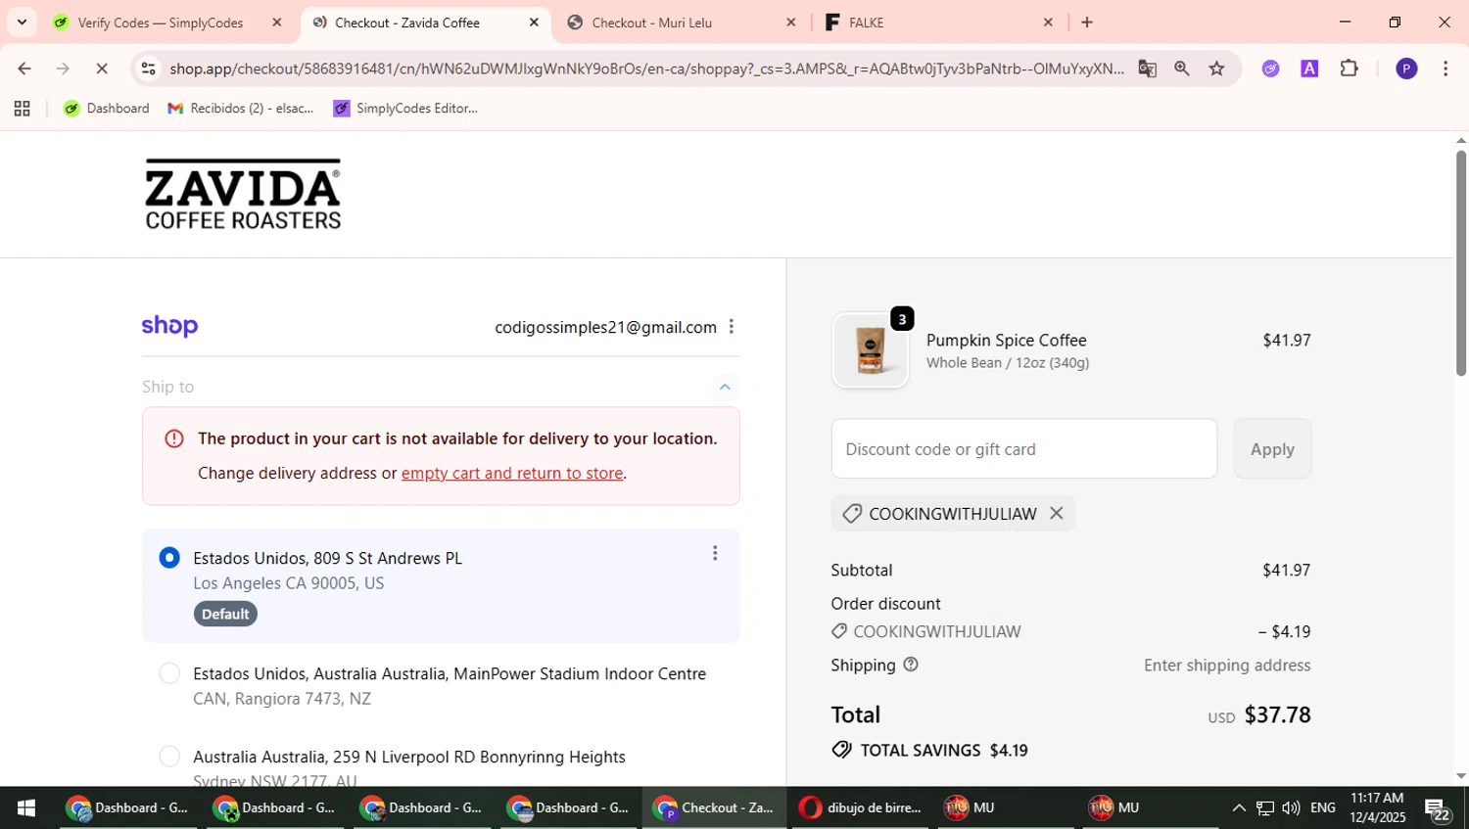This screenshot has height=829, width=1469.
Task: Open the Dashboard bookmark
Action: point(106,109)
